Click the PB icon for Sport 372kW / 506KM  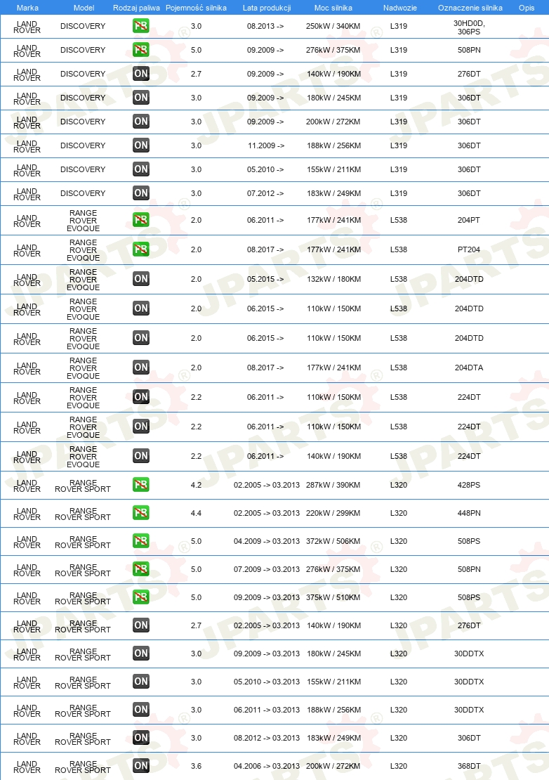coord(141,541)
